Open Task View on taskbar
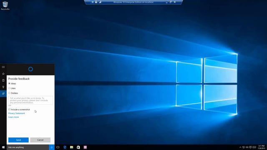This screenshot has height=150, width=267. coord(58,147)
